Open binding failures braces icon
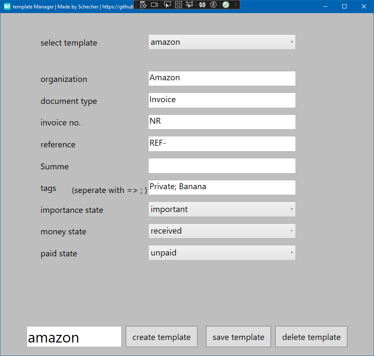This screenshot has height=356, width=374. [x=202, y=5]
